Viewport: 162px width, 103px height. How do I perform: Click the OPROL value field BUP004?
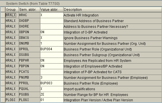click(x=52, y=49)
